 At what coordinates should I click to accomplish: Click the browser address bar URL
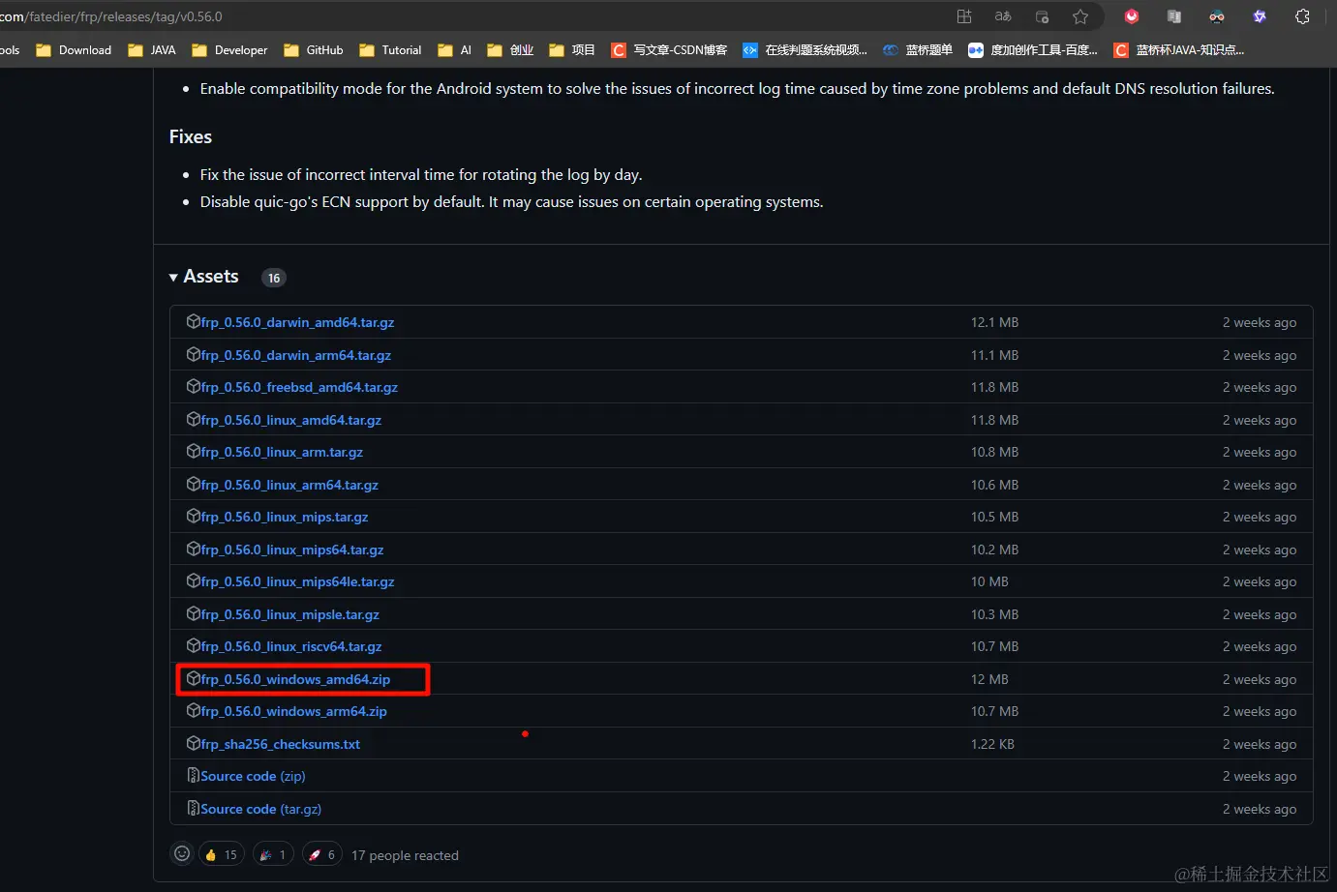111,16
